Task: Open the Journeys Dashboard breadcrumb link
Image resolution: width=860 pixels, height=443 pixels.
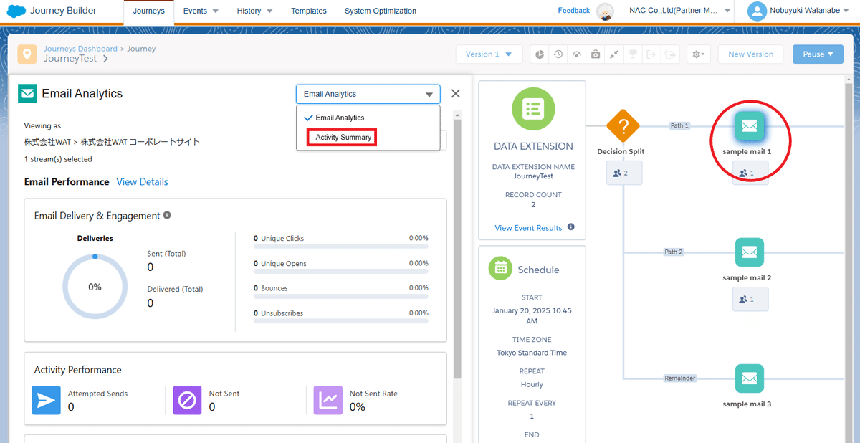Action: point(80,49)
